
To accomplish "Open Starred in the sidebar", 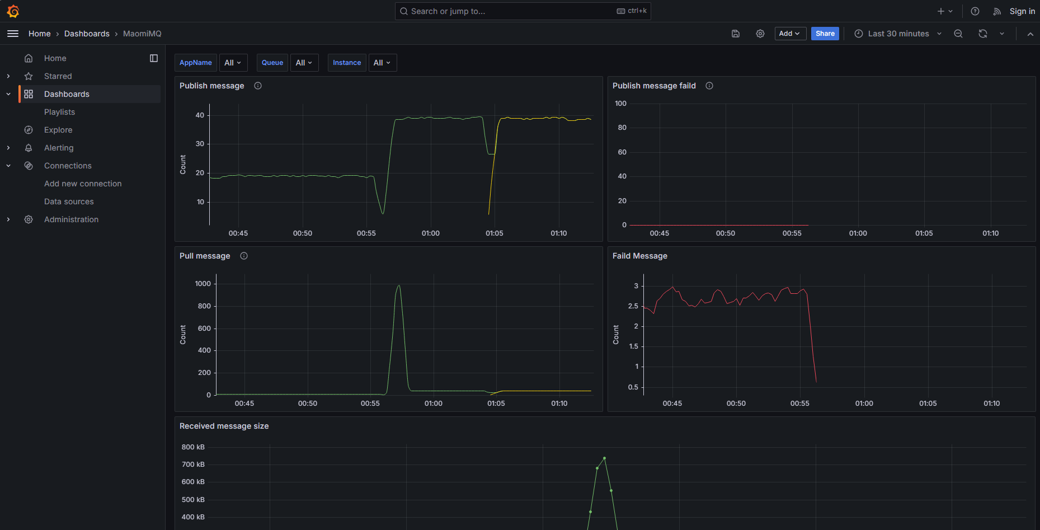I will (x=58, y=76).
